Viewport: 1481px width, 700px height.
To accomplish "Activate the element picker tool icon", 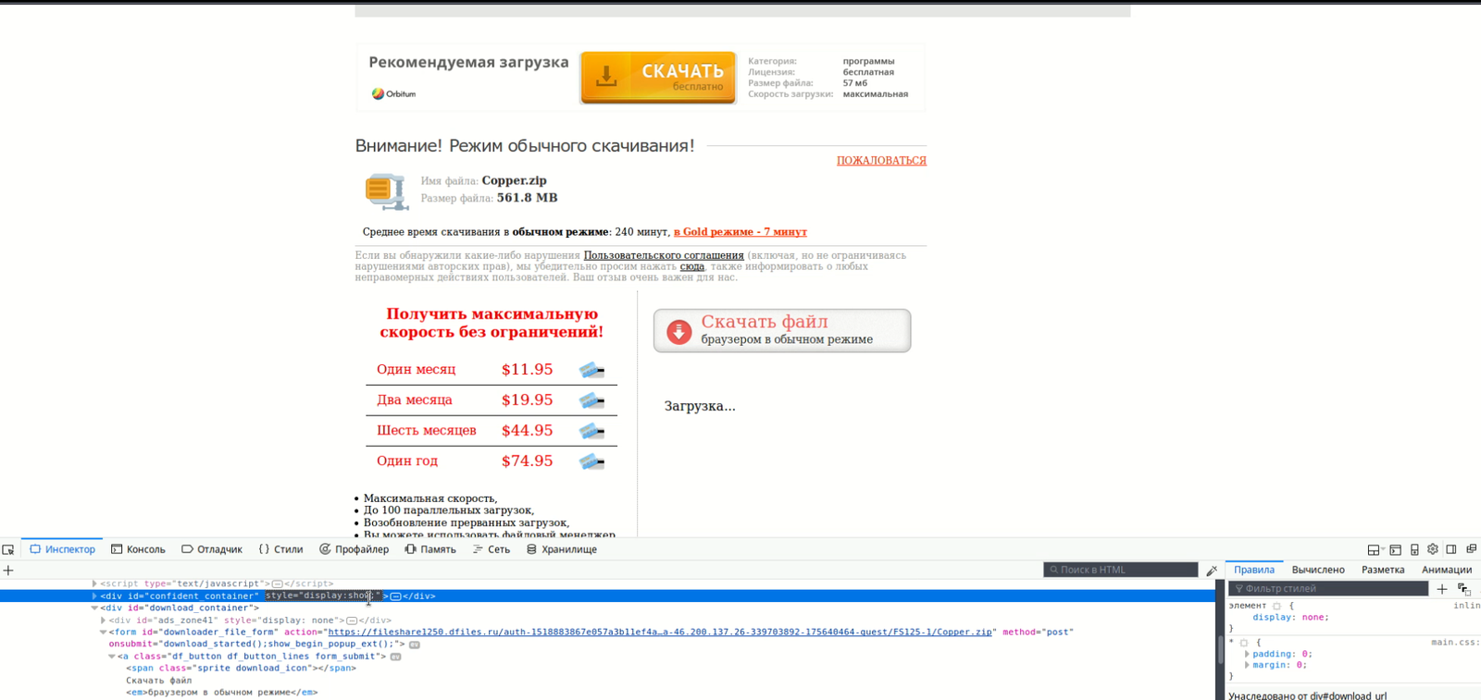I will pyautogui.click(x=8, y=549).
